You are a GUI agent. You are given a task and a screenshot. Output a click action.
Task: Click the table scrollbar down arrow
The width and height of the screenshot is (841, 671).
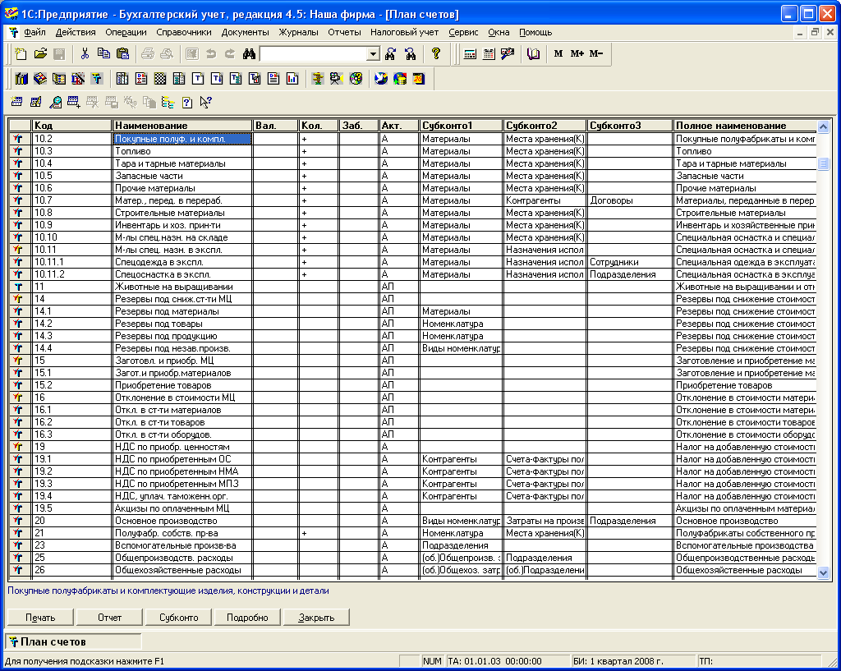[823, 572]
